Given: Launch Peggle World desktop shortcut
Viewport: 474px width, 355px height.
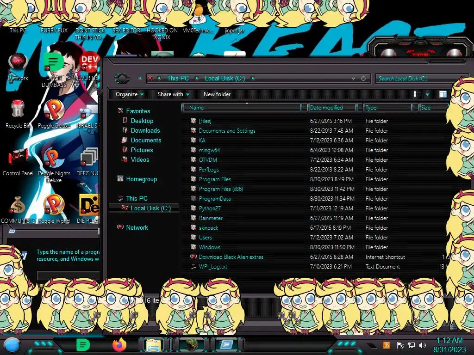Looking at the screenshot, I should (54, 209).
